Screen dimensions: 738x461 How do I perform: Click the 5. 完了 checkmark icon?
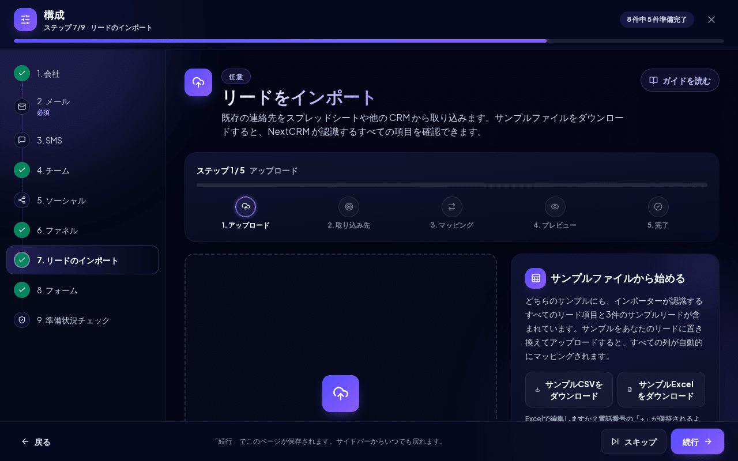[658, 207]
